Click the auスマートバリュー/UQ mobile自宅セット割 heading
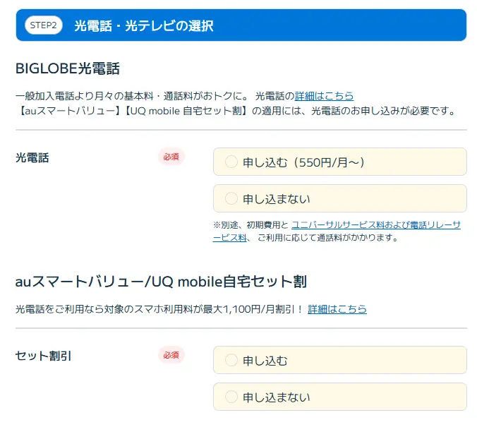The height and width of the screenshot is (427, 477). [x=161, y=282]
